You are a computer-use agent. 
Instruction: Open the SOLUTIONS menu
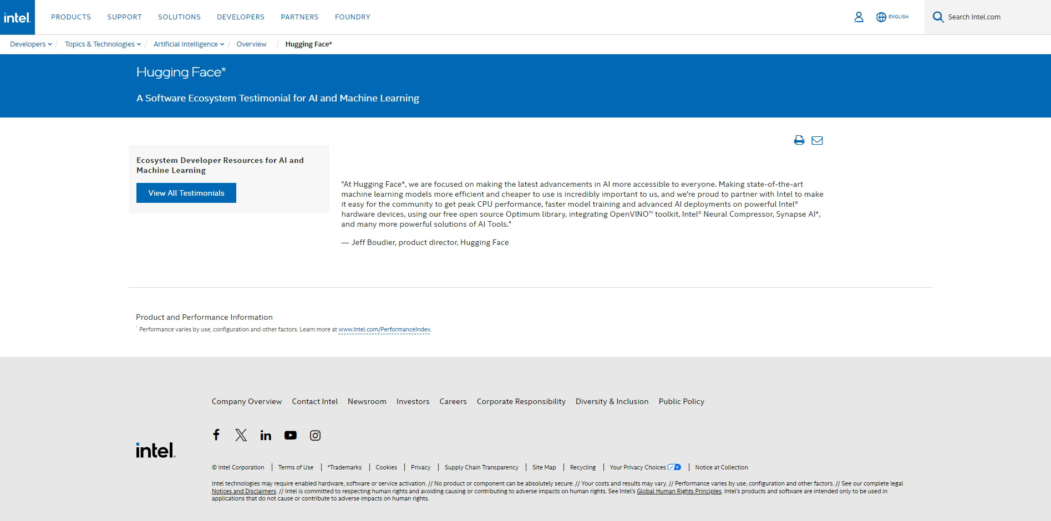click(x=179, y=17)
